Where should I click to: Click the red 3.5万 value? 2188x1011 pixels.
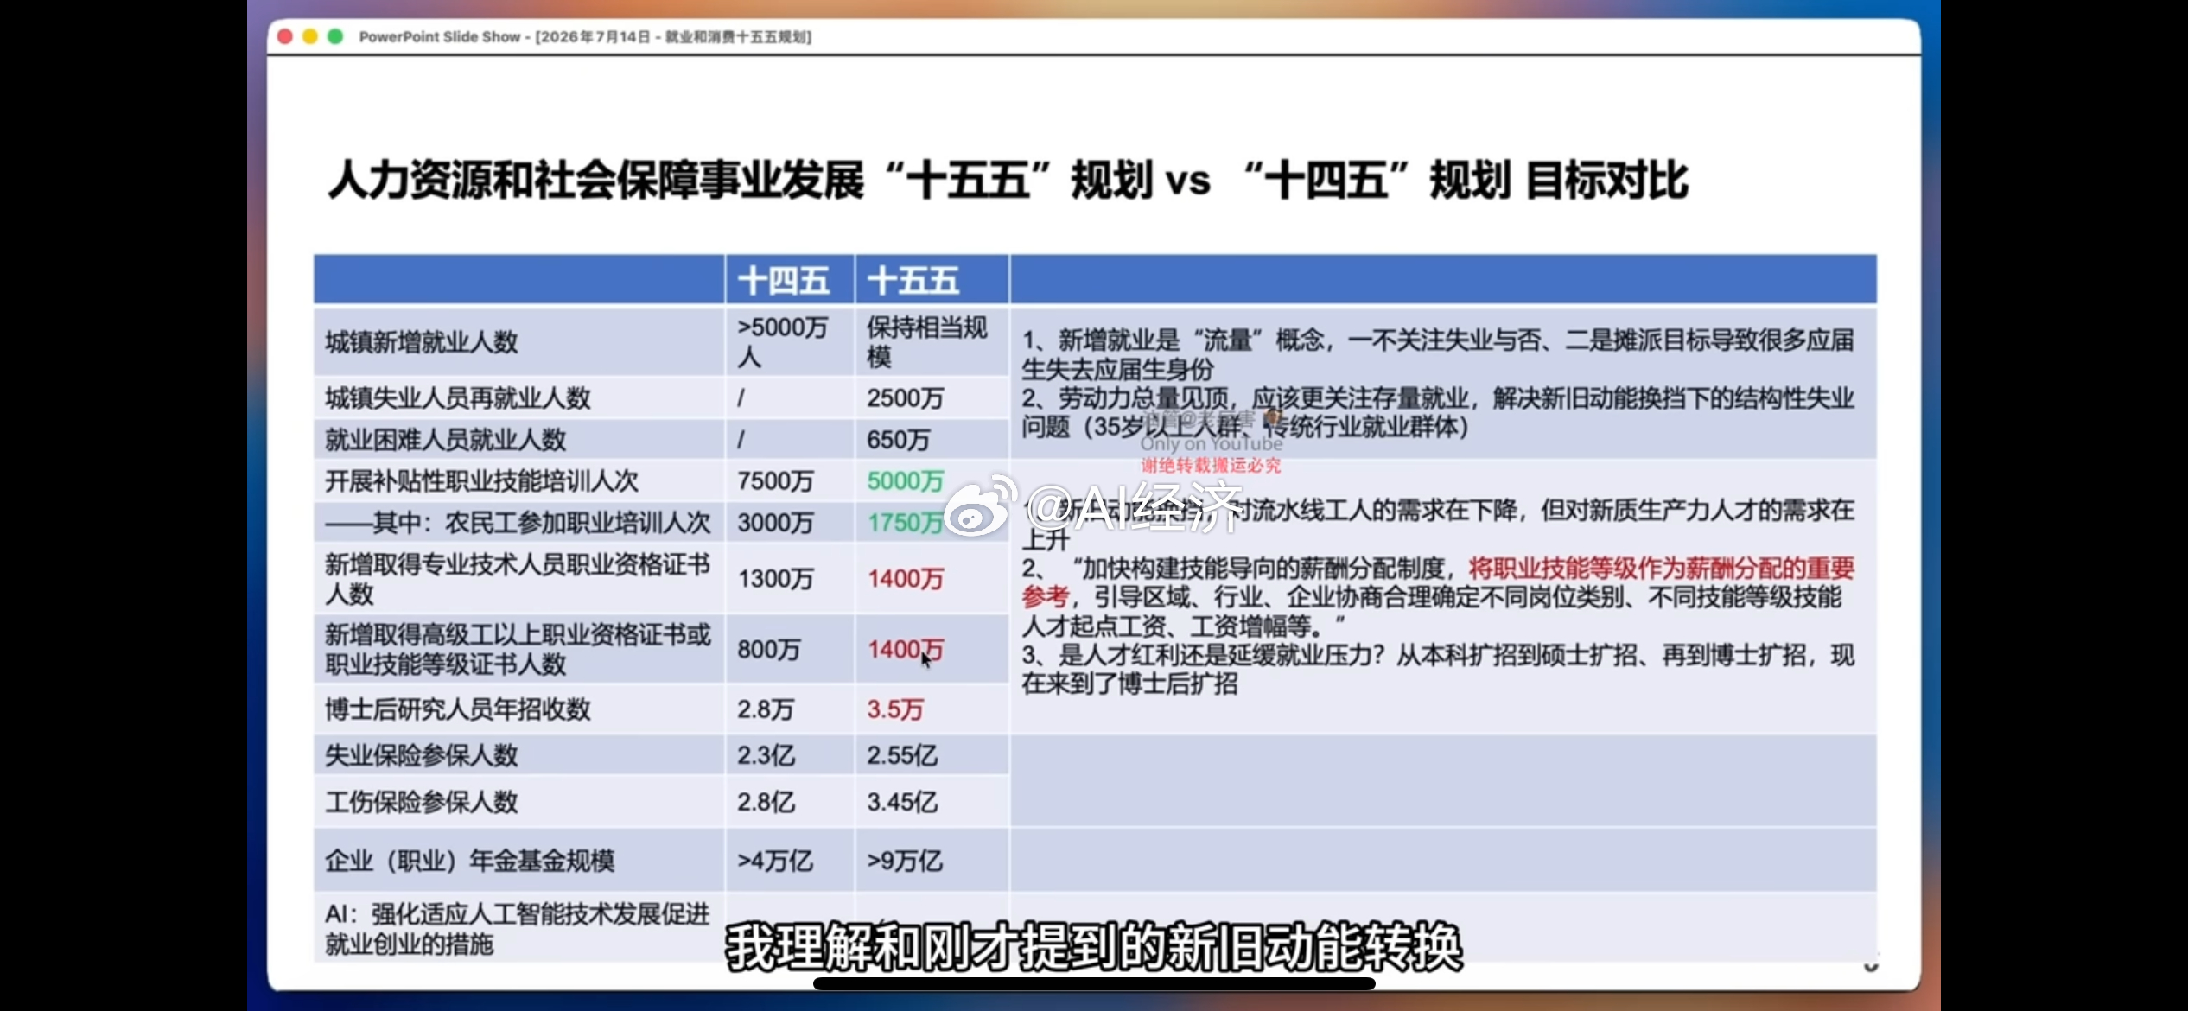895,710
